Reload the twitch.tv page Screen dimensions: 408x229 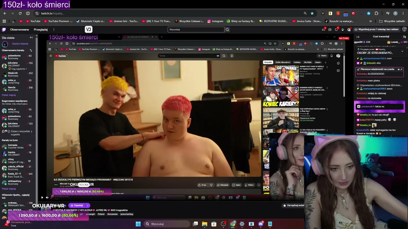point(20,13)
